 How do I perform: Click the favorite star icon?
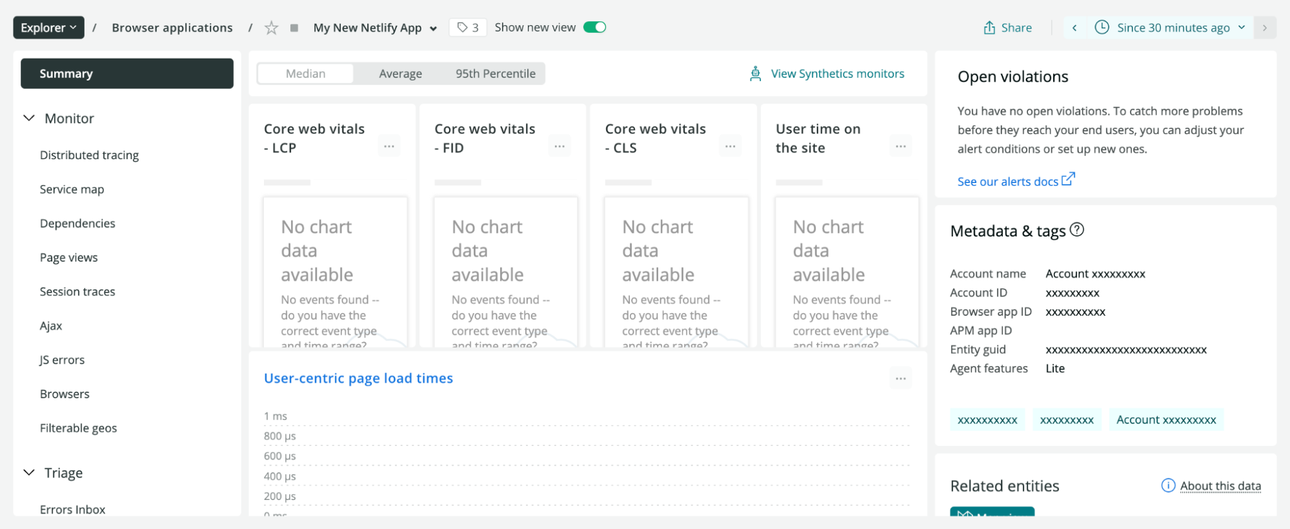(x=272, y=28)
